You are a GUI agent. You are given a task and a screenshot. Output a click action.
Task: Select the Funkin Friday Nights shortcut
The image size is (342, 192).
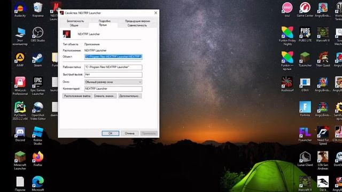[287, 36]
